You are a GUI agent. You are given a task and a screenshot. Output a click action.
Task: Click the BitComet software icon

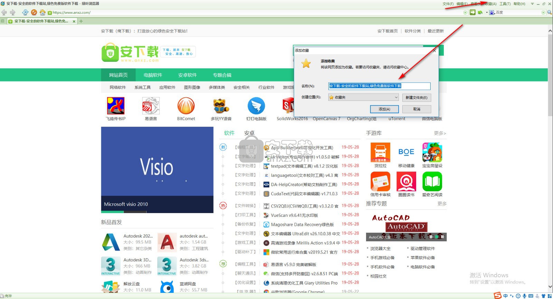[x=186, y=106]
